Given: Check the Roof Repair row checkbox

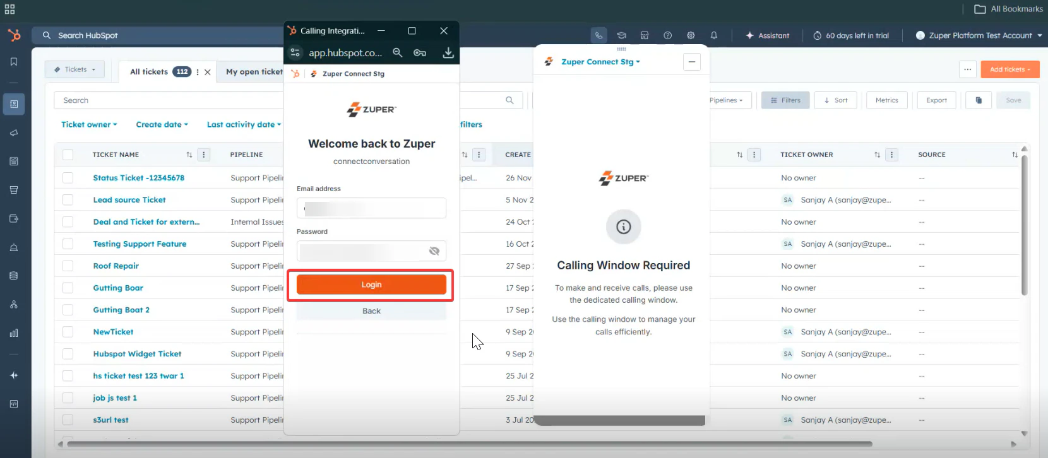Looking at the screenshot, I should click(68, 266).
